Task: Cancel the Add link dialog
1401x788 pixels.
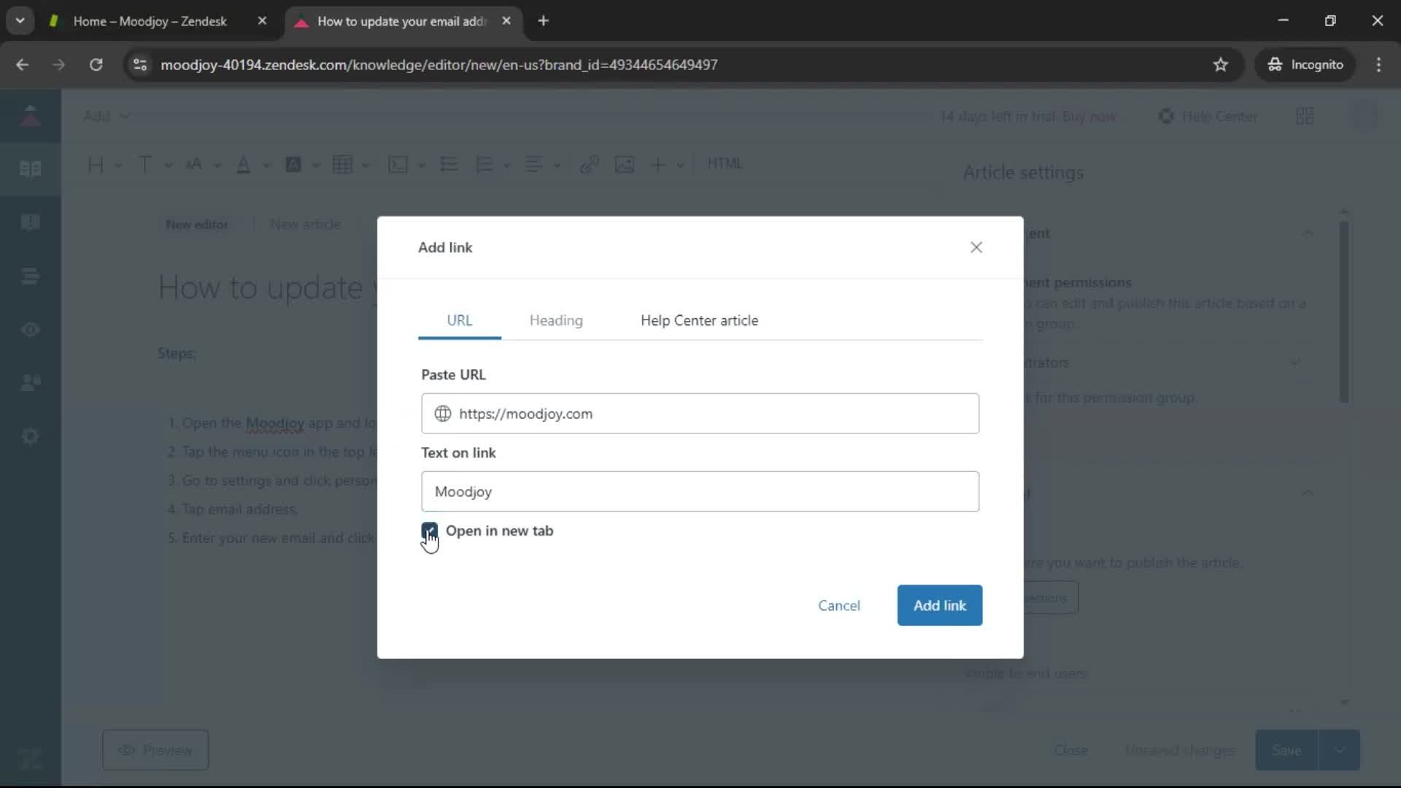Action: point(839,606)
